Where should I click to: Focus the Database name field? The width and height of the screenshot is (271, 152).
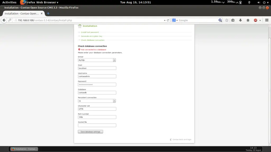tap(97, 93)
